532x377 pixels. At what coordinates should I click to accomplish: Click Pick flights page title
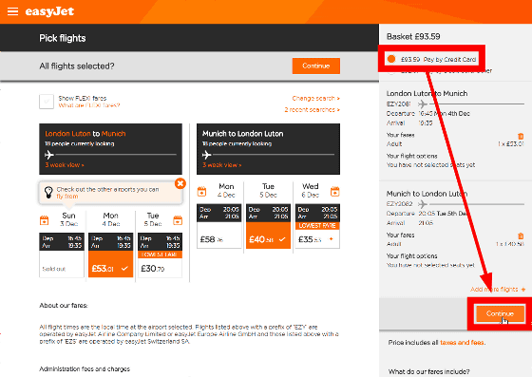tap(63, 38)
